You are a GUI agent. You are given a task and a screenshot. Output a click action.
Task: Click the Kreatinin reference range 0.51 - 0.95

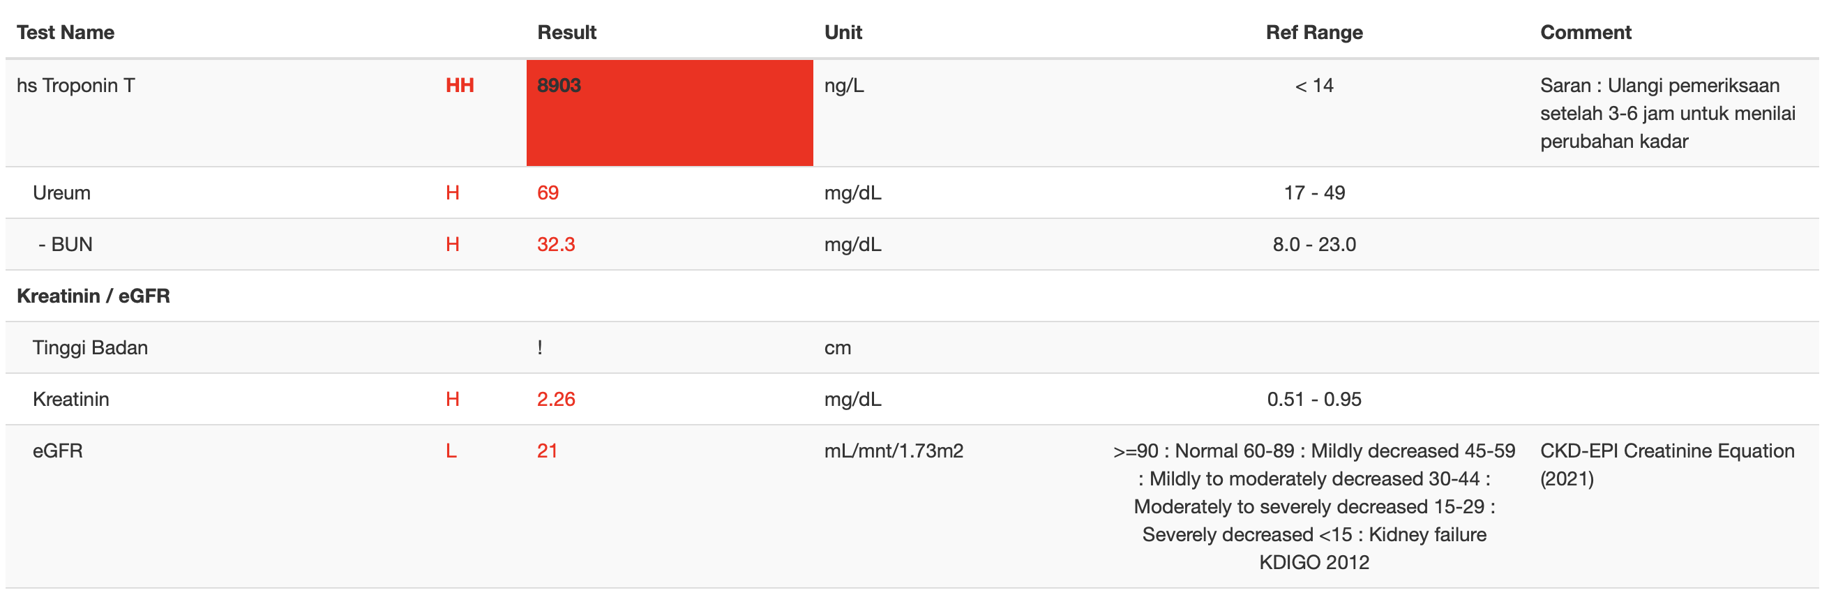[x=1313, y=400]
